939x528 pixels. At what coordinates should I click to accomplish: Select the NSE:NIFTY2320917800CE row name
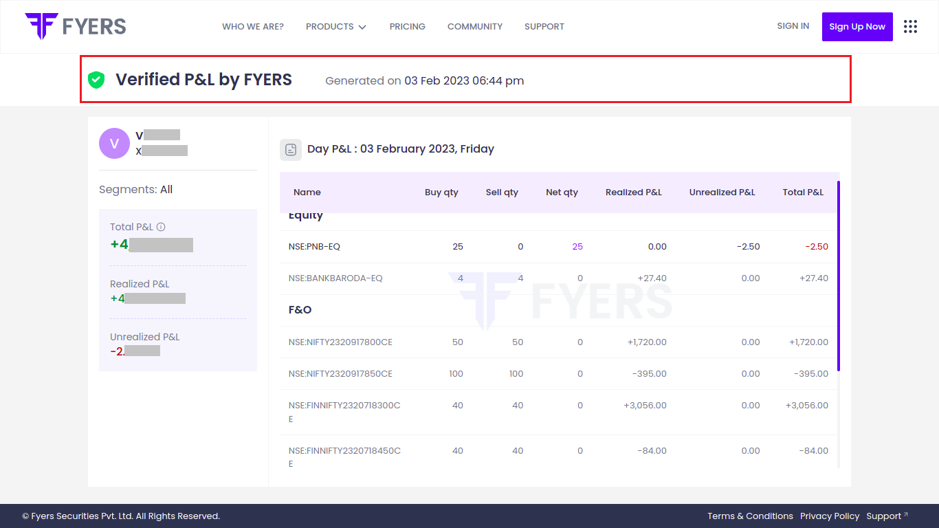pyautogui.click(x=340, y=342)
